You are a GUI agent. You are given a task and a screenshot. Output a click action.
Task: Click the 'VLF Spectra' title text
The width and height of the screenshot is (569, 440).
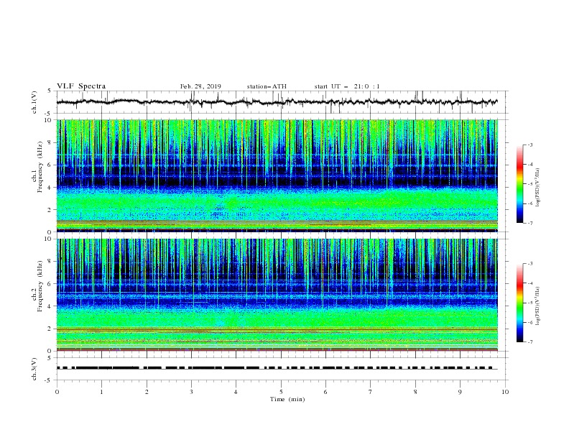coord(81,86)
